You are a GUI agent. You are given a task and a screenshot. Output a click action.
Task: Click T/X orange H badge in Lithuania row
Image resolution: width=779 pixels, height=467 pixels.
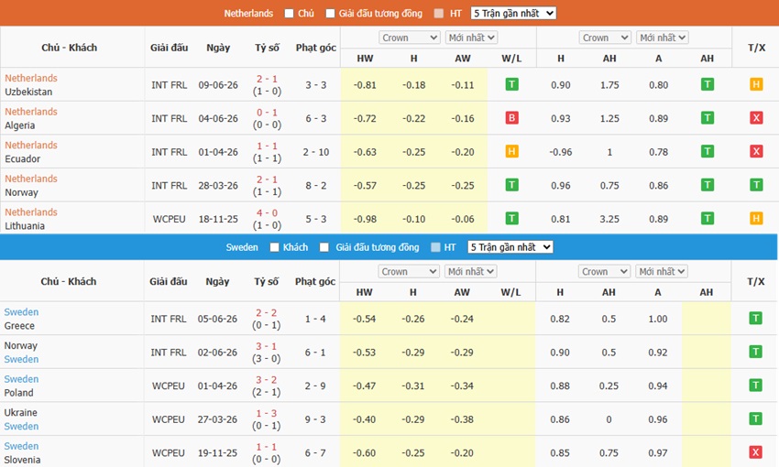pyautogui.click(x=756, y=218)
